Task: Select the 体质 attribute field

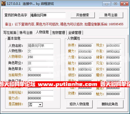Action: click(86, 46)
